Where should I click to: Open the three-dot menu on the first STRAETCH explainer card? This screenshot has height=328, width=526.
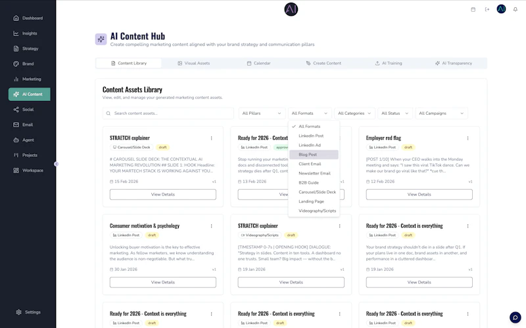pyautogui.click(x=211, y=138)
